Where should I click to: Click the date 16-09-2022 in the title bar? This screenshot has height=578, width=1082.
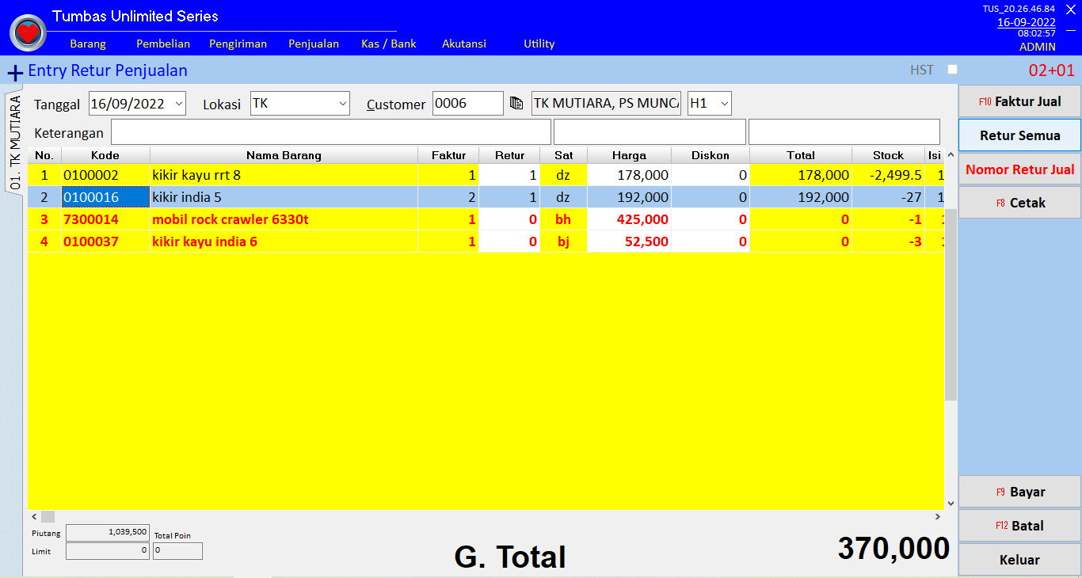tap(1026, 22)
